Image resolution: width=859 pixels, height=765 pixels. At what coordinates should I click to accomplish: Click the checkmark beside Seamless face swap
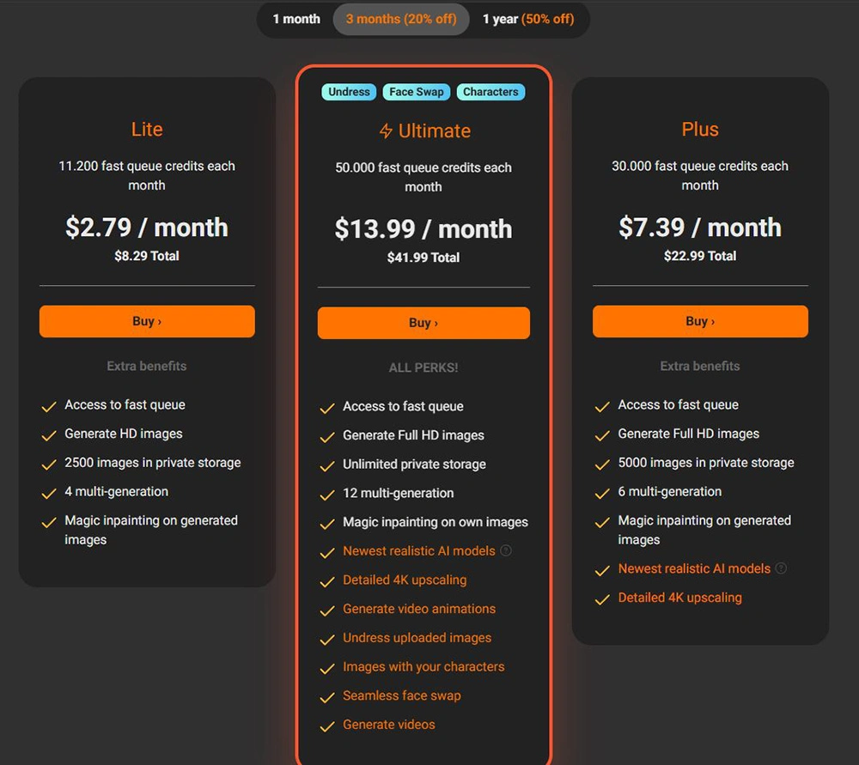pos(328,696)
